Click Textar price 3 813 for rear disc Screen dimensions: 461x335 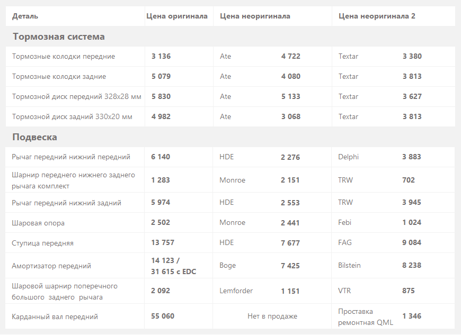[412, 116]
